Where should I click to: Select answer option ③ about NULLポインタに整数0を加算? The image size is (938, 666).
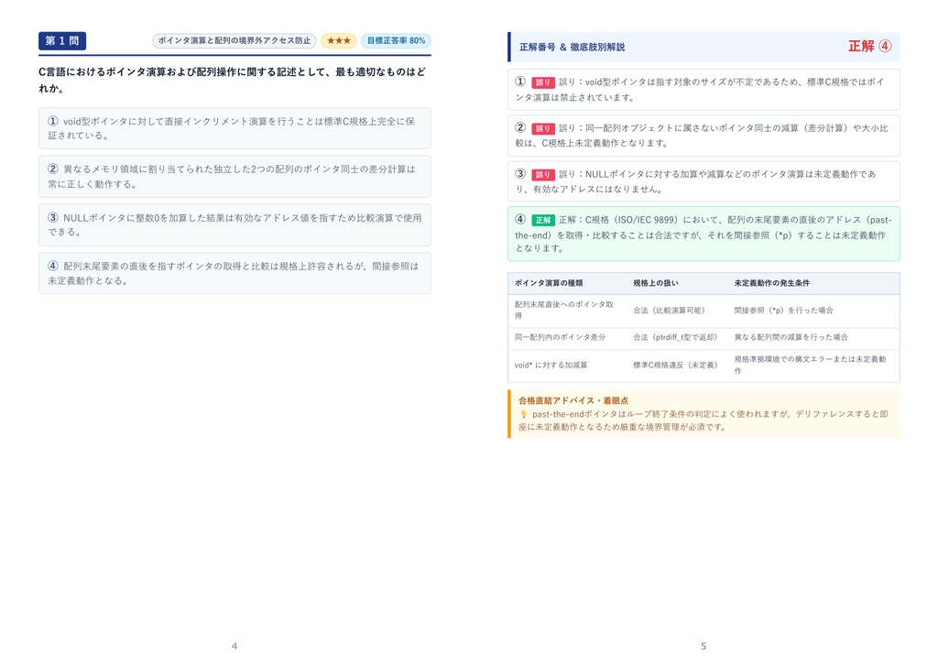coord(234,225)
